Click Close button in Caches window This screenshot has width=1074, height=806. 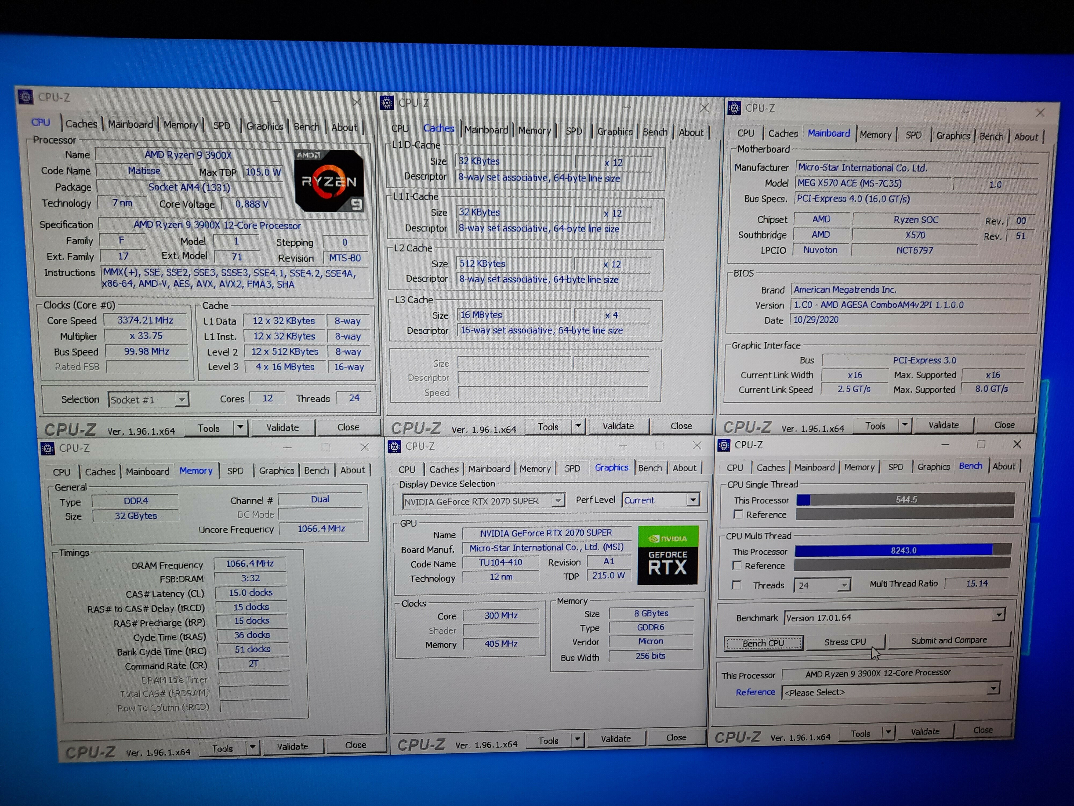click(681, 426)
